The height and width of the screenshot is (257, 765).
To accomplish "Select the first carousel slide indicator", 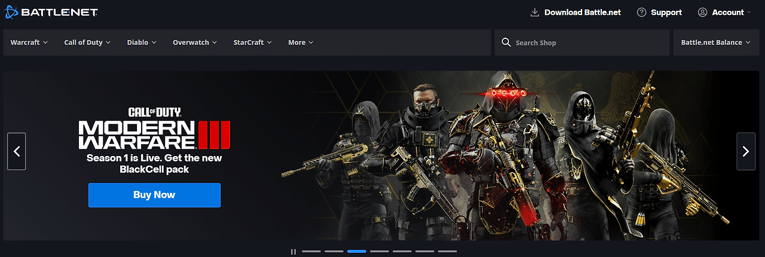I will tap(311, 252).
